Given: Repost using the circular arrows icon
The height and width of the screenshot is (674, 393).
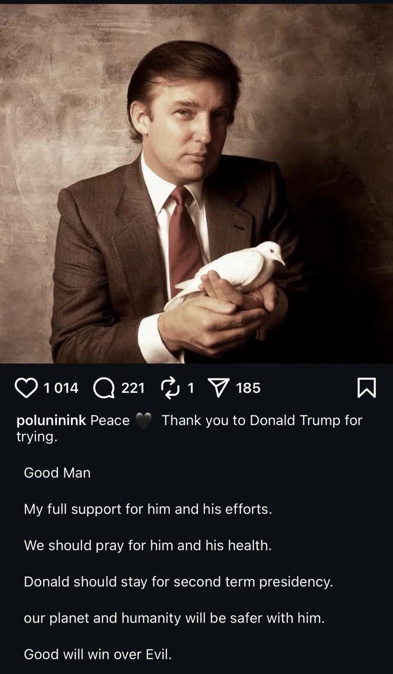Looking at the screenshot, I should click(170, 388).
